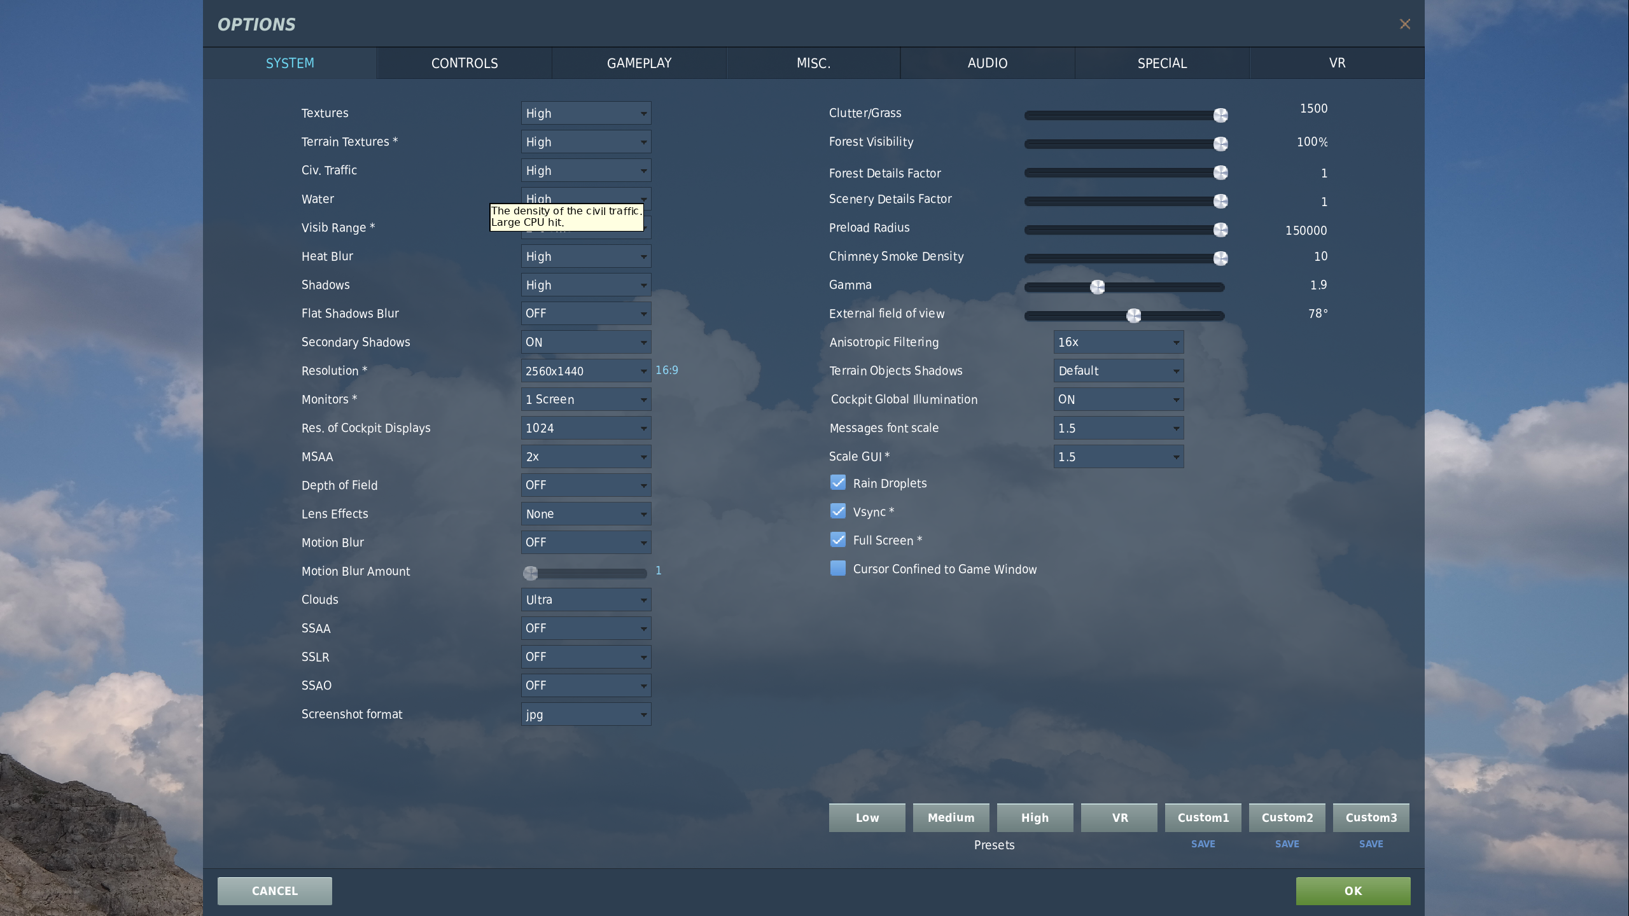Open the Monitors dropdown

point(586,399)
